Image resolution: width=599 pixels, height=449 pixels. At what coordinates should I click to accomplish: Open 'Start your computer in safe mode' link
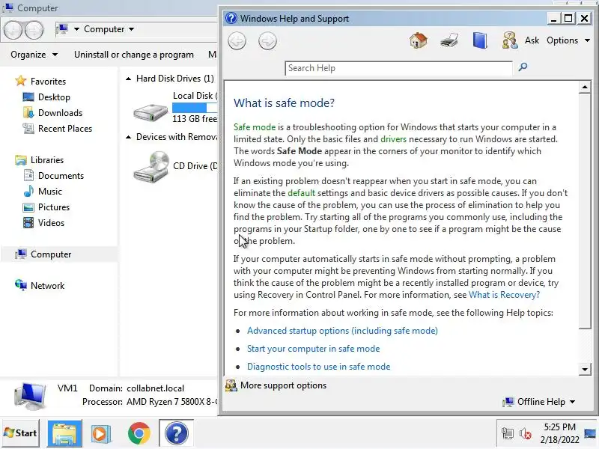[x=313, y=349]
